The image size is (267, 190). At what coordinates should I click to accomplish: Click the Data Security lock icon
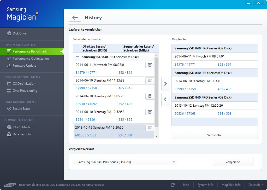pos(9,134)
